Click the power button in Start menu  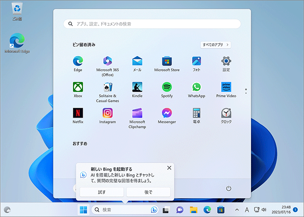[229, 188]
